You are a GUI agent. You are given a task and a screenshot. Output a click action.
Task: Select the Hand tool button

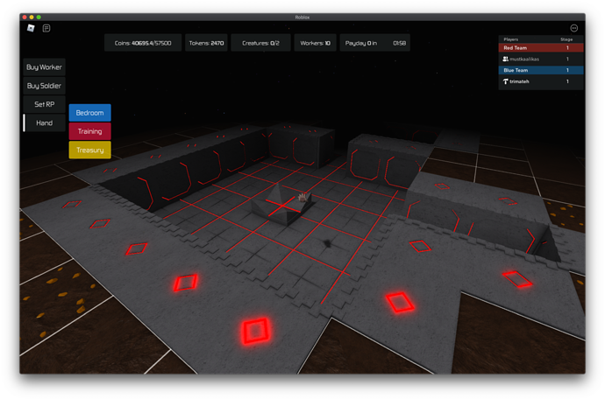click(44, 122)
